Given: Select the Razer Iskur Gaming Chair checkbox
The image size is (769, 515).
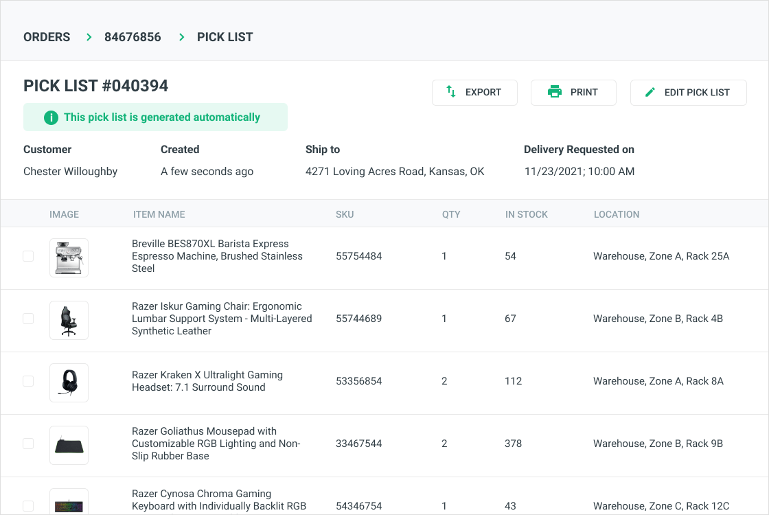Looking at the screenshot, I should pyautogui.click(x=28, y=319).
